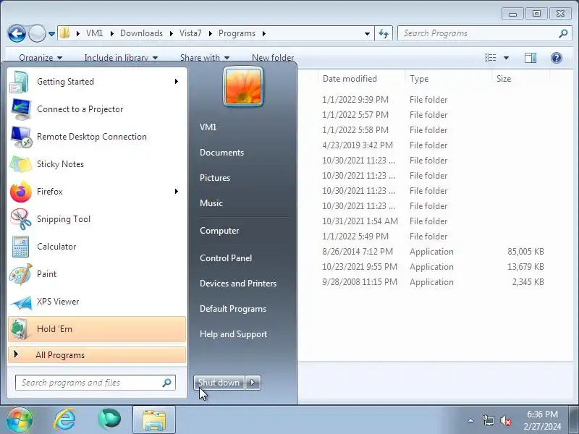Launch the Snipping Tool
This screenshot has height=434, width=579.
tap(97, 219)
